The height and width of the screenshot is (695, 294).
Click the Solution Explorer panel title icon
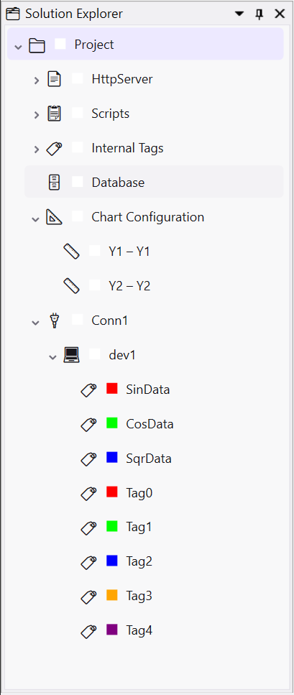(13, 14)
